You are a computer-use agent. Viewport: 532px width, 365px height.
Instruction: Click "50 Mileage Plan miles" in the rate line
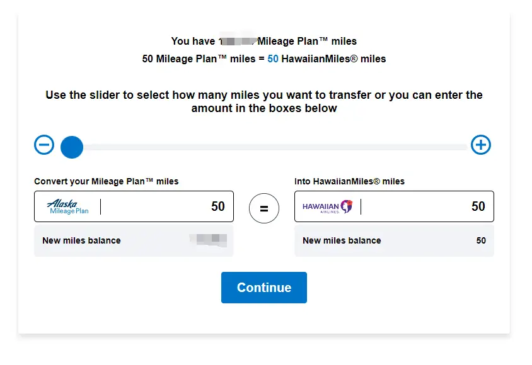click(x=197, y=59)
